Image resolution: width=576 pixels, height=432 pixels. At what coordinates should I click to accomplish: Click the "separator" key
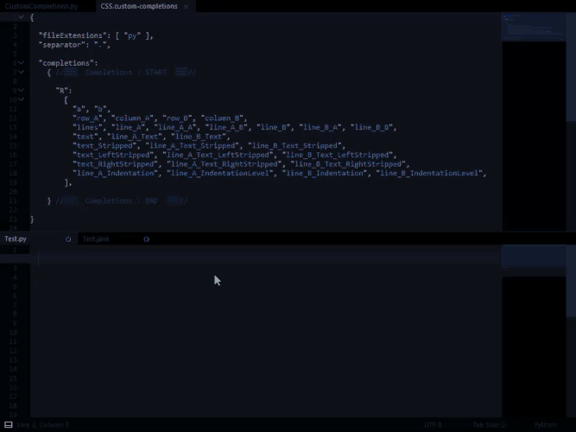(x=64, y=44)
